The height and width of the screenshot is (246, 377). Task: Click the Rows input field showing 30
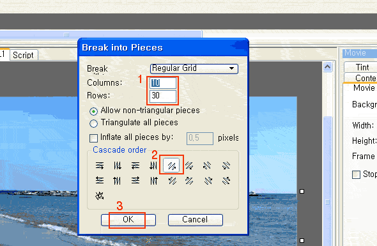tap(163, 96)
